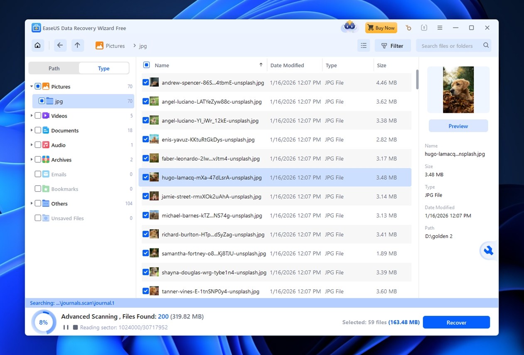
Task: Click the upgrade/export icon near Buy Now
Action: click(x=424, y=27)
